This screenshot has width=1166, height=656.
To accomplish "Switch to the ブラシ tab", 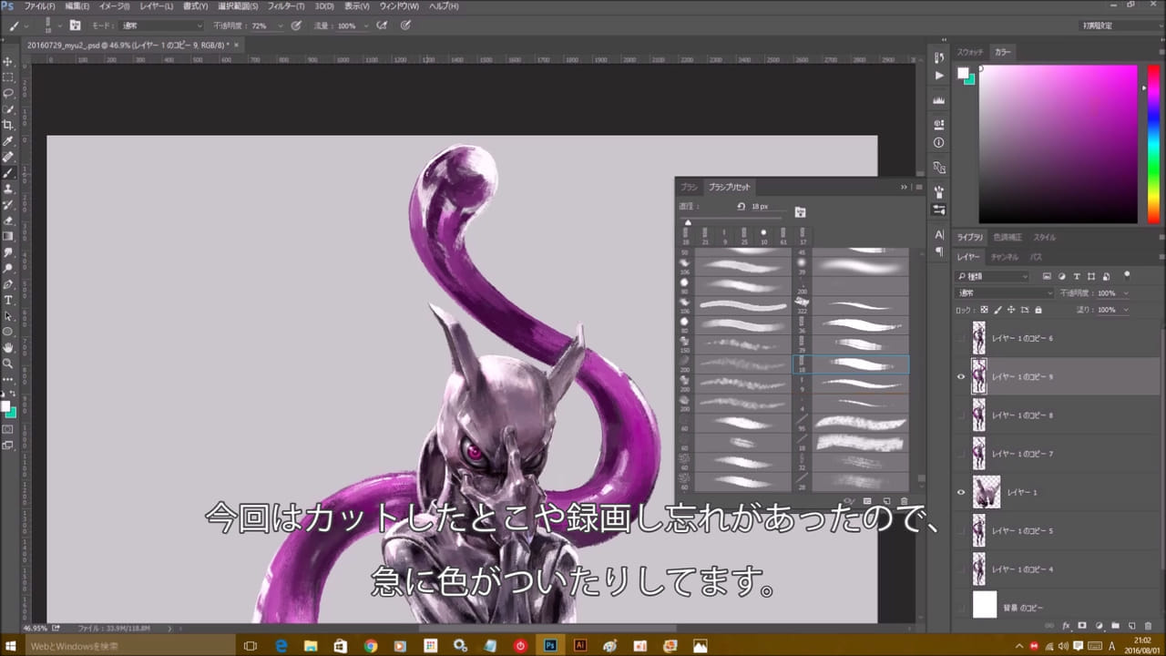I will pyautogui.click(x=689, y=187).
